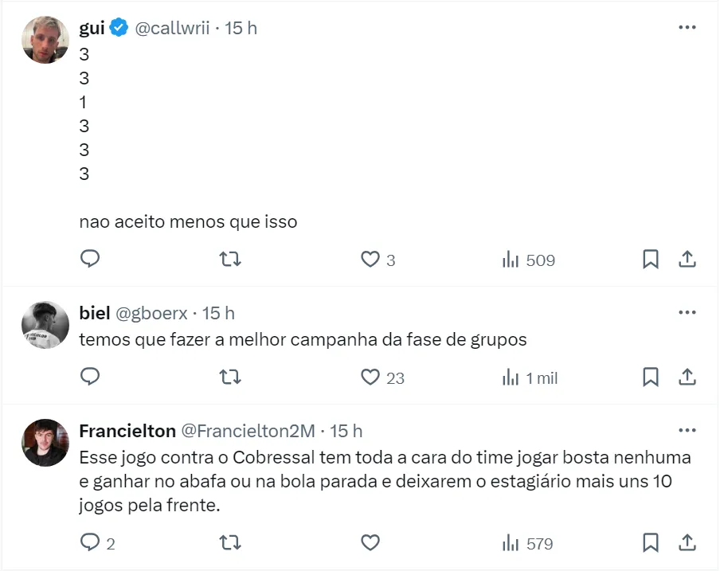Click gui's profile avatar picture

coord(45,40)
